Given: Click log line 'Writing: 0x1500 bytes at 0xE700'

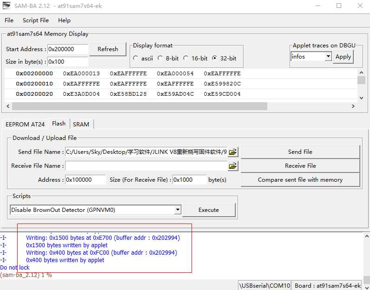Looking at the screenshot, I should 103,237.
